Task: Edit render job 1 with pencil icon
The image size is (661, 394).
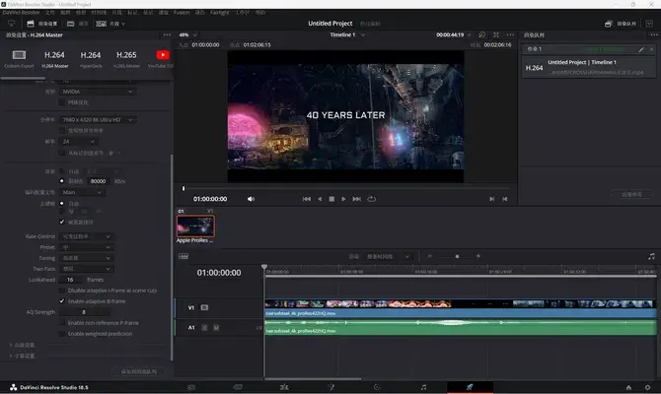Action: point(641,49)
